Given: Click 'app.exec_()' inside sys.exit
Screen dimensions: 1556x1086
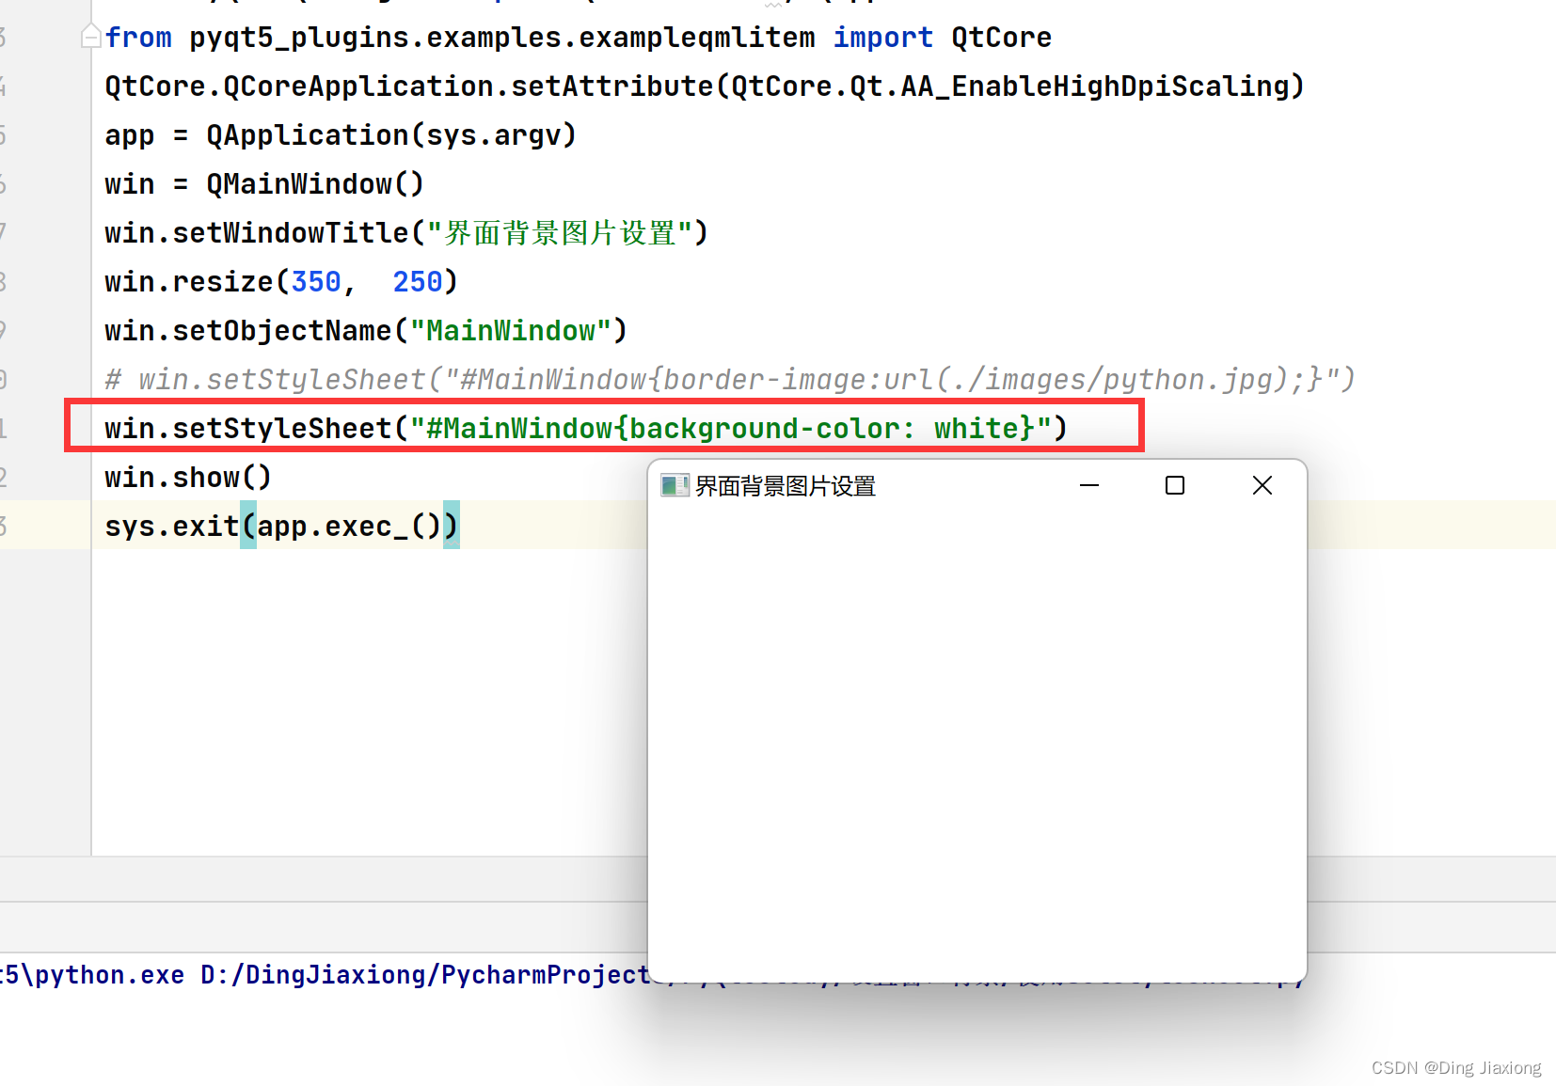Looking at the screenshot, I should [349, 527].
